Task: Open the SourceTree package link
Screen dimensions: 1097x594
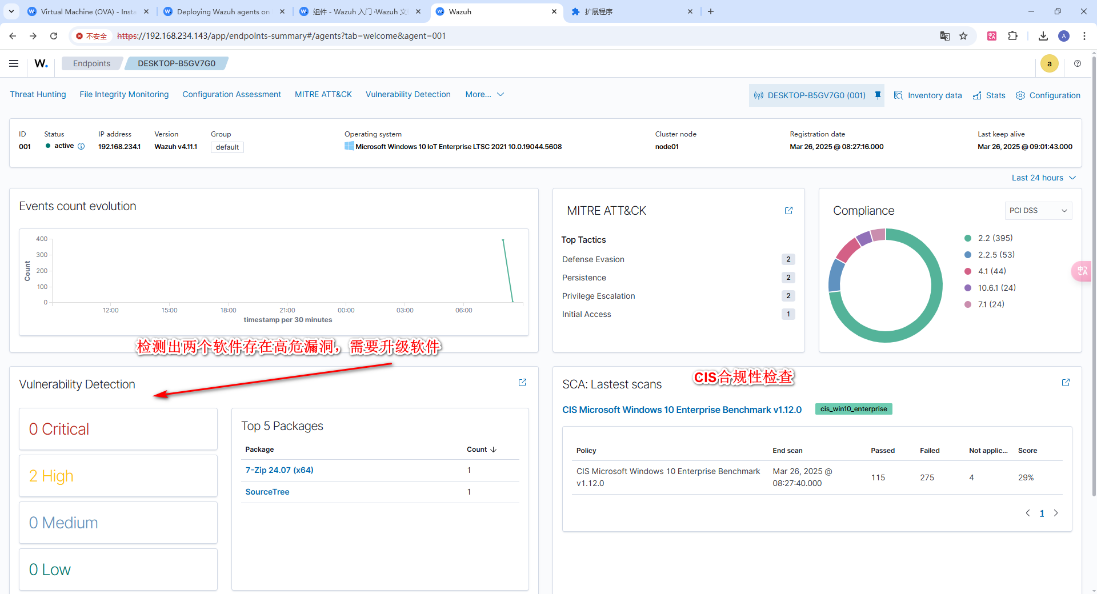Action: coord(267,492)
